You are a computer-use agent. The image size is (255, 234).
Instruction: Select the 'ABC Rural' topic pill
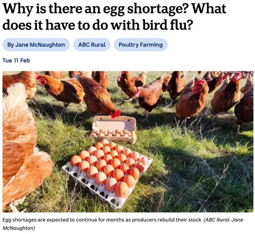click(x=92, y=45)
